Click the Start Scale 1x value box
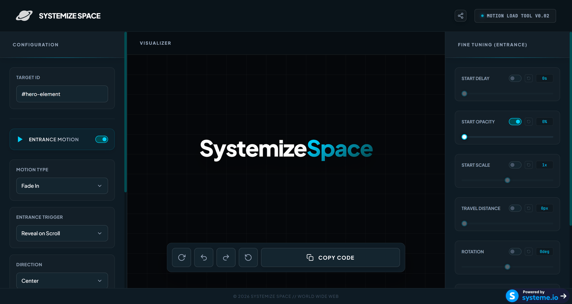Image resolution: width=572 pixels, height=304 pixels. tap(545, 165)
